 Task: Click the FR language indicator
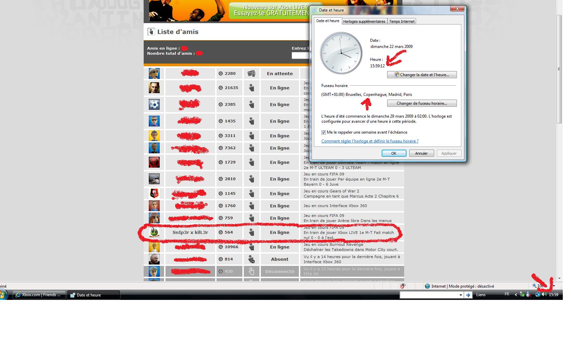507,294
